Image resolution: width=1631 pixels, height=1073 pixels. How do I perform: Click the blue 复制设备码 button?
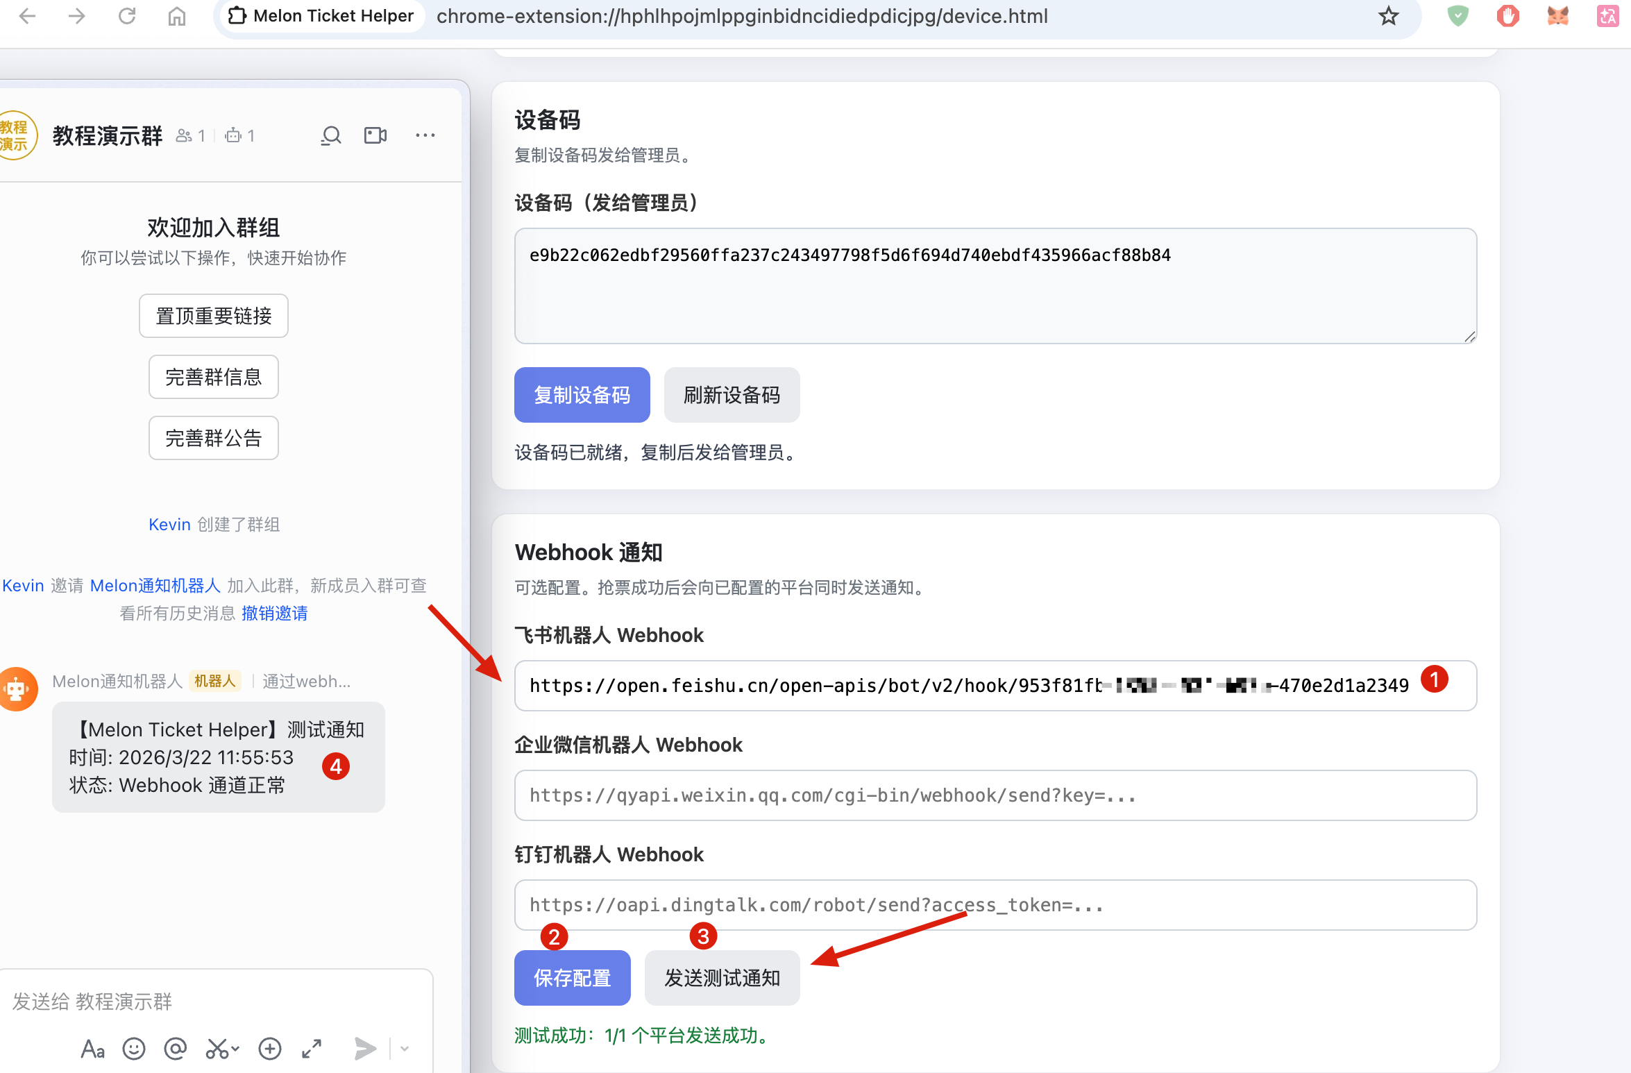pos(582,395)
